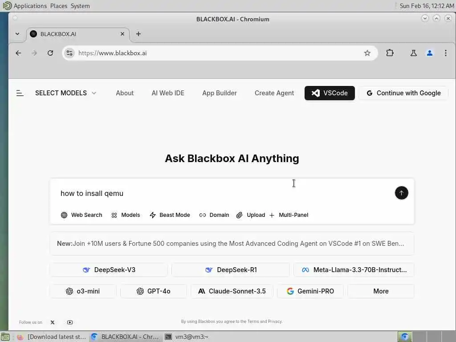456x342 pixels.
Task: Open Blackbox YouTube channel icon
Action: [70, 322]
